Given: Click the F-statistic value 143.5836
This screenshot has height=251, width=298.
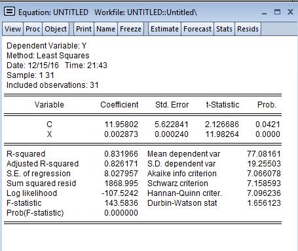Looking at the screenshot, I should click(x=121, y=203).
